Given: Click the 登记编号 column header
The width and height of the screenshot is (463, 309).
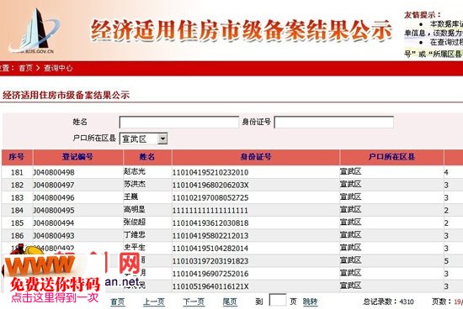Looking at the screenshot, I should coord(78,157).
